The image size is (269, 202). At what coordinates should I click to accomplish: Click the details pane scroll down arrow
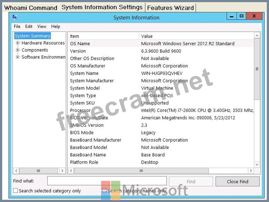(257, 165)
